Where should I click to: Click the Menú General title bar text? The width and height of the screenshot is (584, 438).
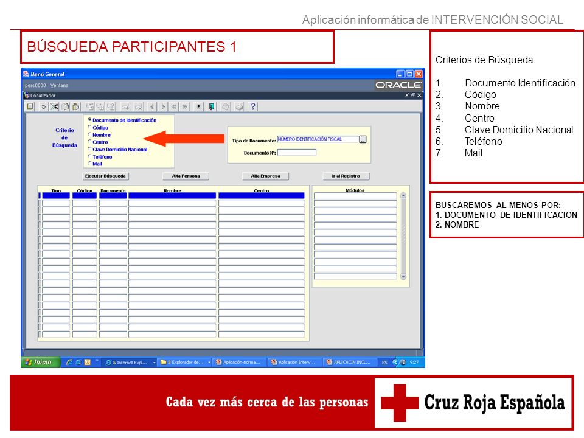tap(47, 74)
